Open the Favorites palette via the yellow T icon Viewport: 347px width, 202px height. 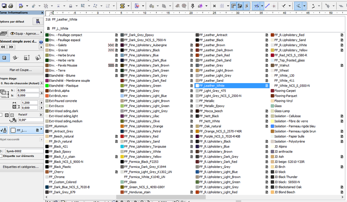click(123, 6)
